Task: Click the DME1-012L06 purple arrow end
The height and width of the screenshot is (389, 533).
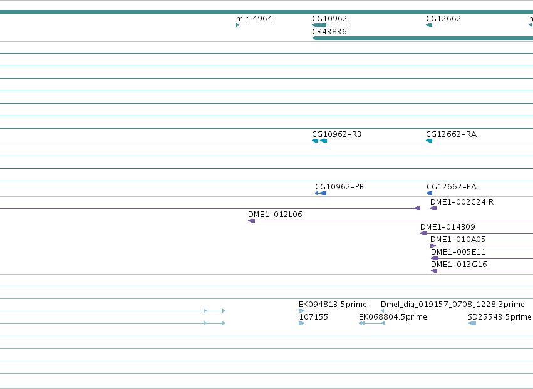Action: [x=251, y=221]
